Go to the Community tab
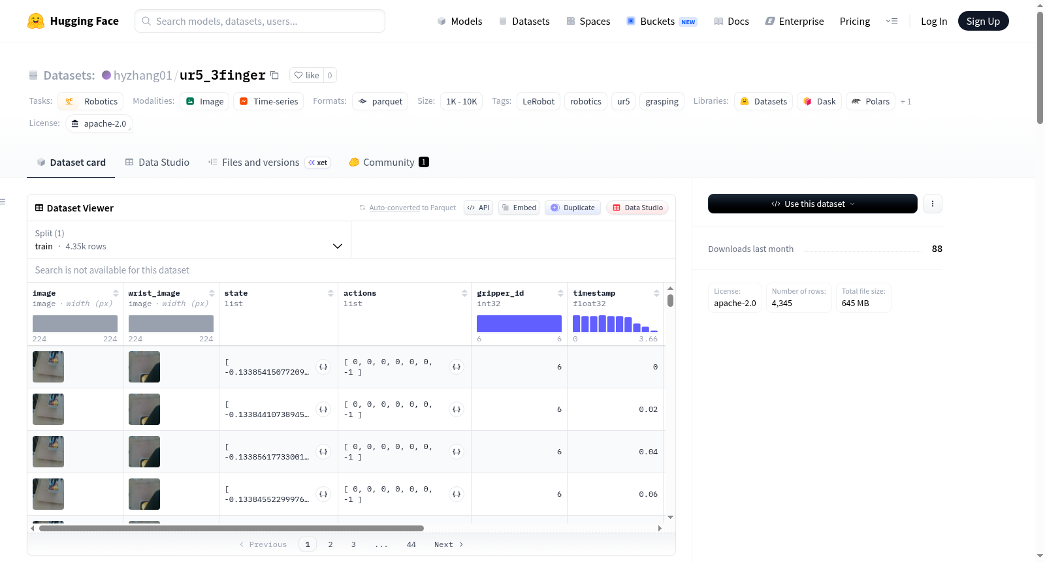The image size is (1045, 562). pos(389,163)
